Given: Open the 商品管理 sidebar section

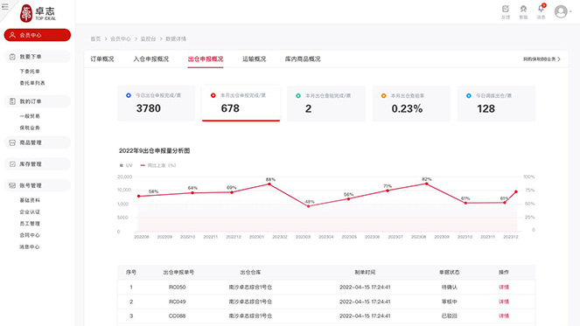Looking at the screenshot, I should click(x=38, y=142).
